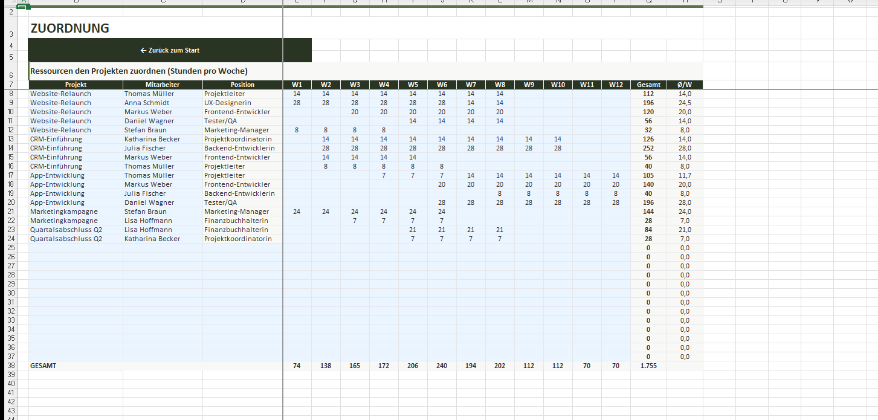Click the Position table header
Screen dimensions: 878x420
[x=242, y=85]
